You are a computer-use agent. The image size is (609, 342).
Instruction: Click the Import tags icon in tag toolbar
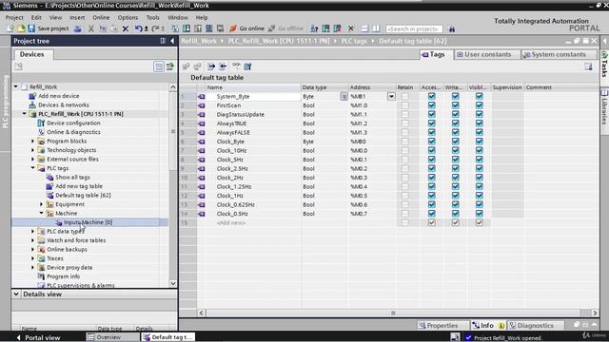click(223, 66)
